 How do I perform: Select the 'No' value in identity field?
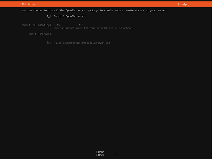(x=58, y=25)
